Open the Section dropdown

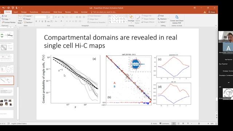click(x=28, y=22)
